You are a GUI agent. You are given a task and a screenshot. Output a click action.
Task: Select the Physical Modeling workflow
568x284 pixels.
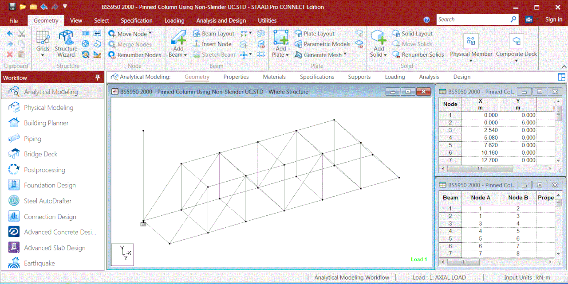[x=53, y=108]
